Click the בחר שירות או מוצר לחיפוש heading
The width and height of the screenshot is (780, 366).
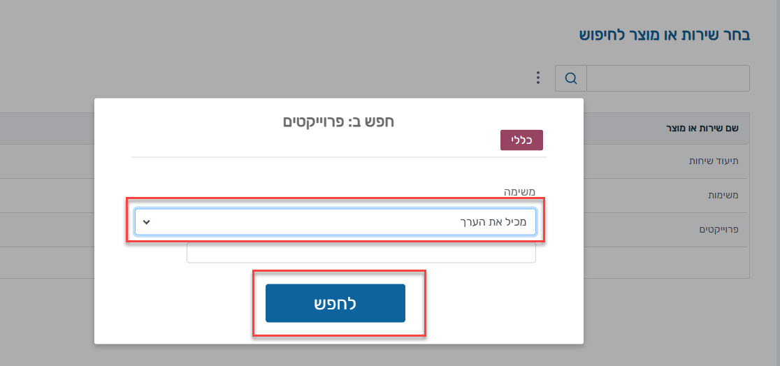coord(665,35)
